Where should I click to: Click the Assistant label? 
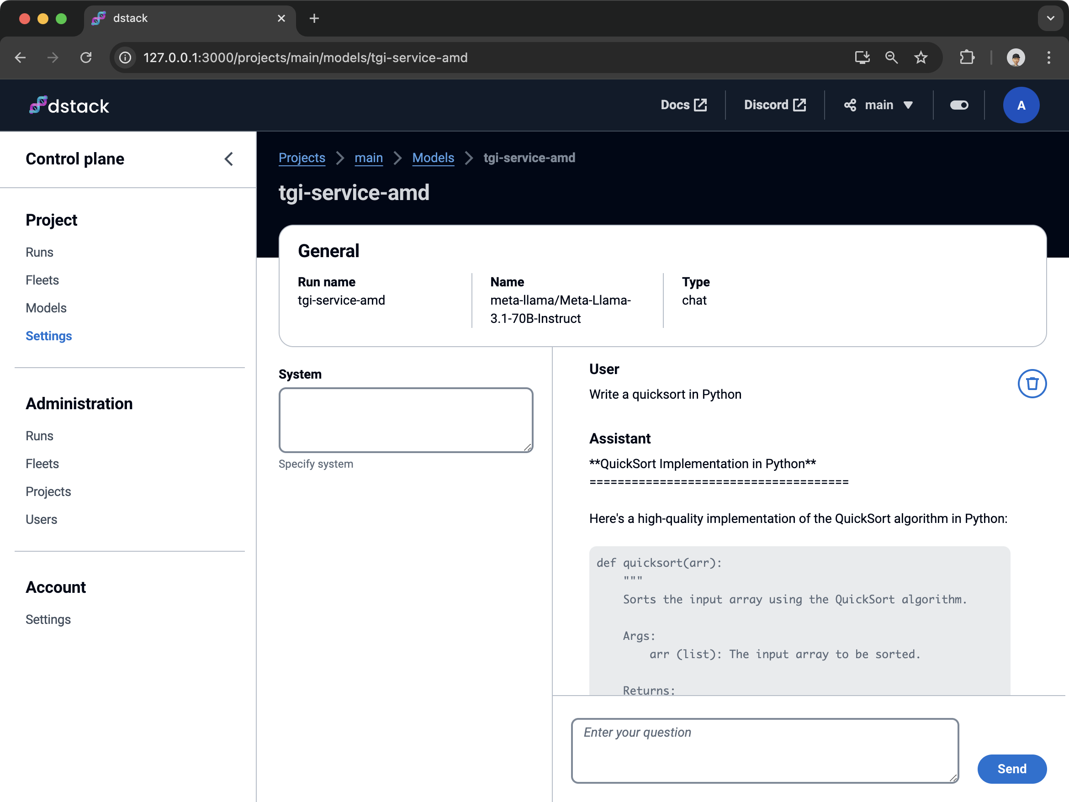620,439
